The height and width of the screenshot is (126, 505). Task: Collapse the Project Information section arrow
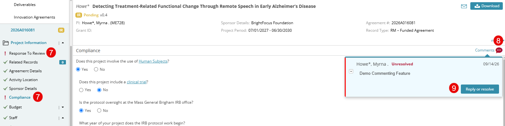(63, 43)
